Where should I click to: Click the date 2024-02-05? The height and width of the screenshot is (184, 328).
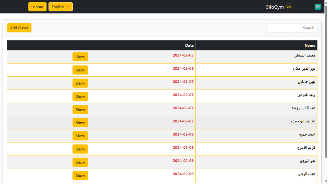pyautogui.click(x=183, y=55)
